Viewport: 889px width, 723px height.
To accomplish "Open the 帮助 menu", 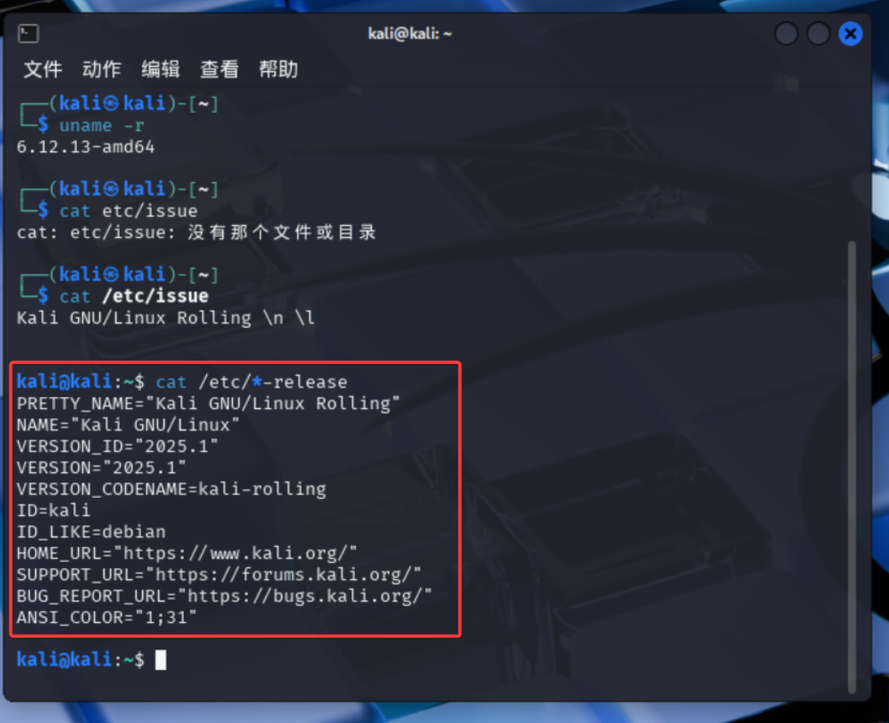I will click(x=278, y=69).
